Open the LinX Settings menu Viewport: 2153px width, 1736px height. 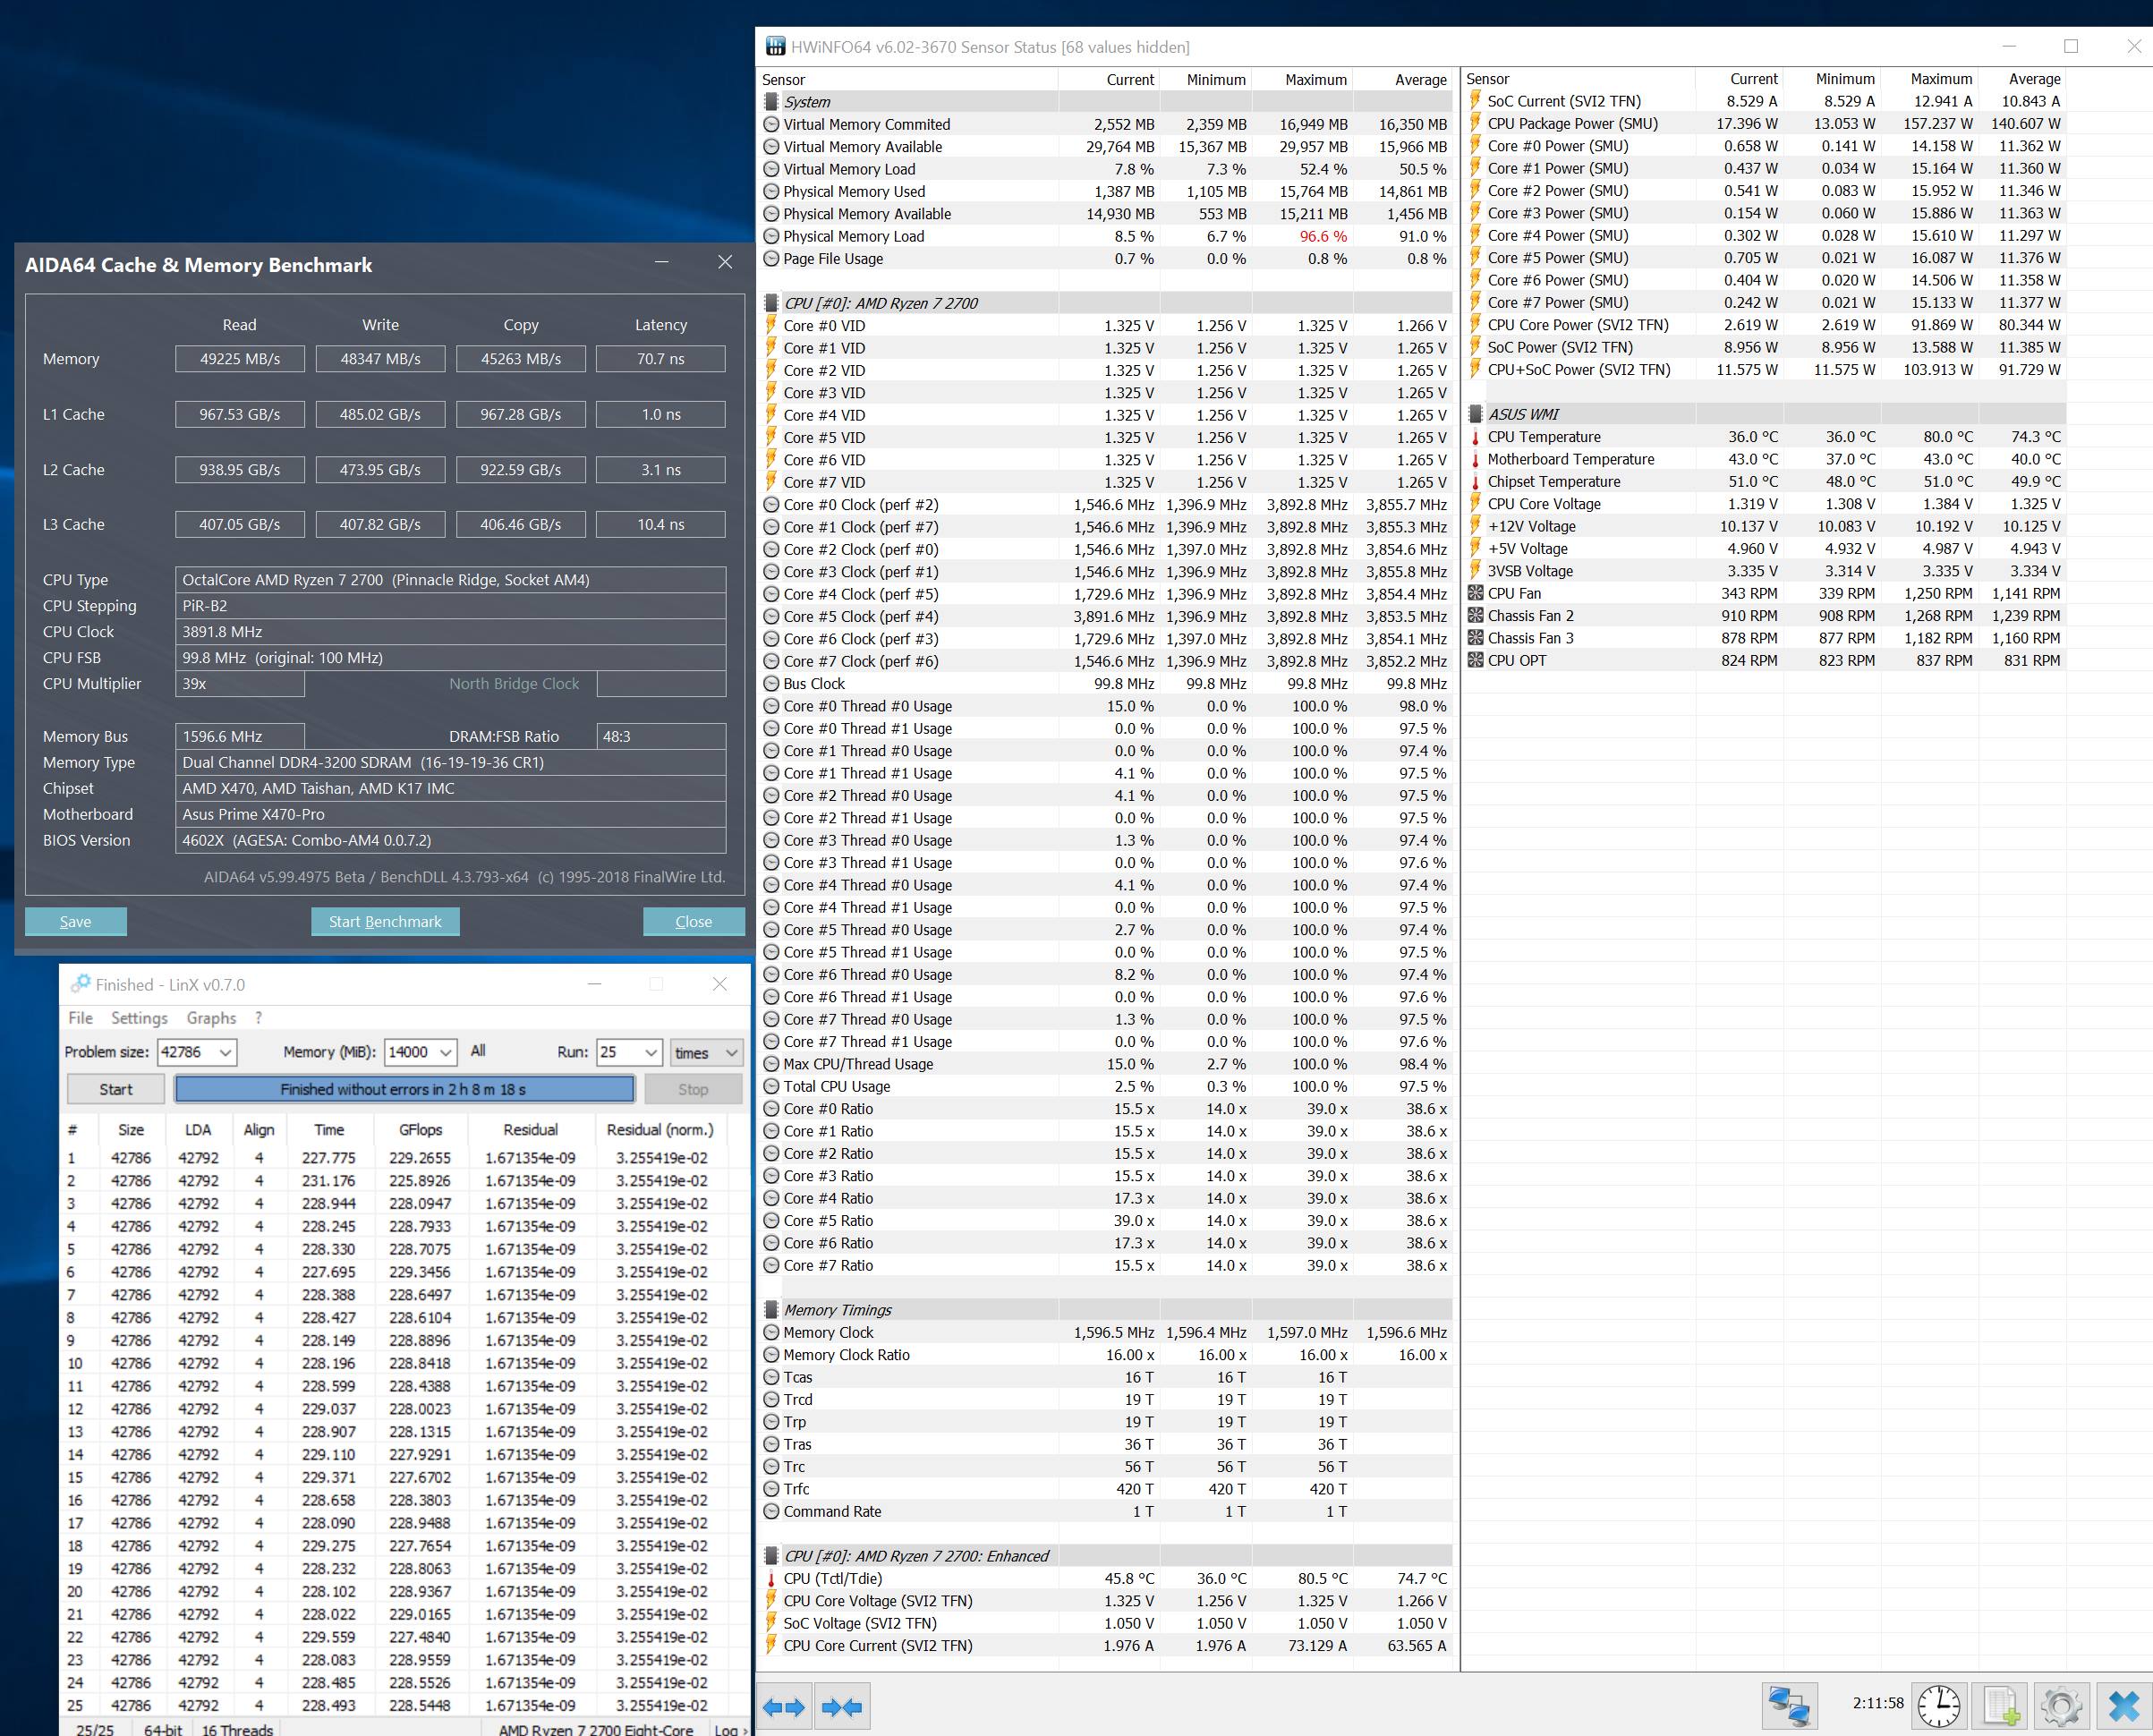[x=139, y=1018]
